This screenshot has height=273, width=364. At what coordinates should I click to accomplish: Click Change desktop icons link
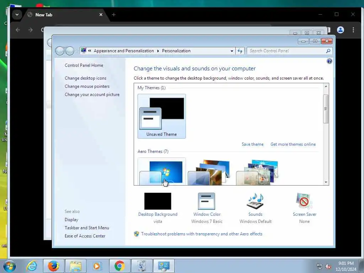[x=85, y=78]
